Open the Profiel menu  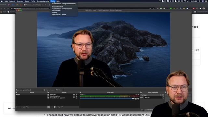pos(33,1)
